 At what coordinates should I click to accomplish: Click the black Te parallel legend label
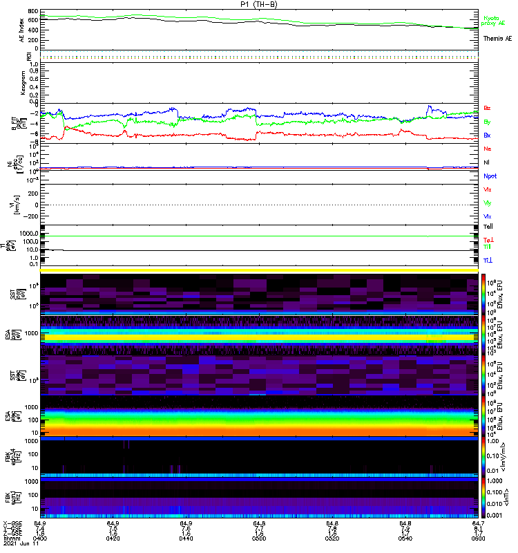tap(488, 227)
